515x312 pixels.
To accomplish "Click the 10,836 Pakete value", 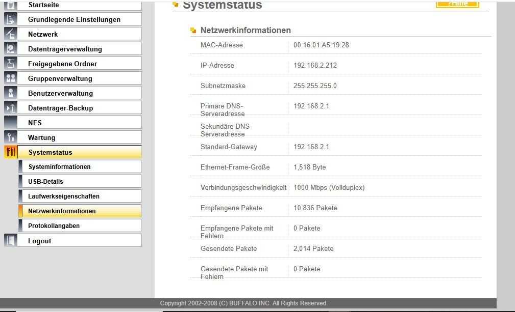I will click(315, 208).
